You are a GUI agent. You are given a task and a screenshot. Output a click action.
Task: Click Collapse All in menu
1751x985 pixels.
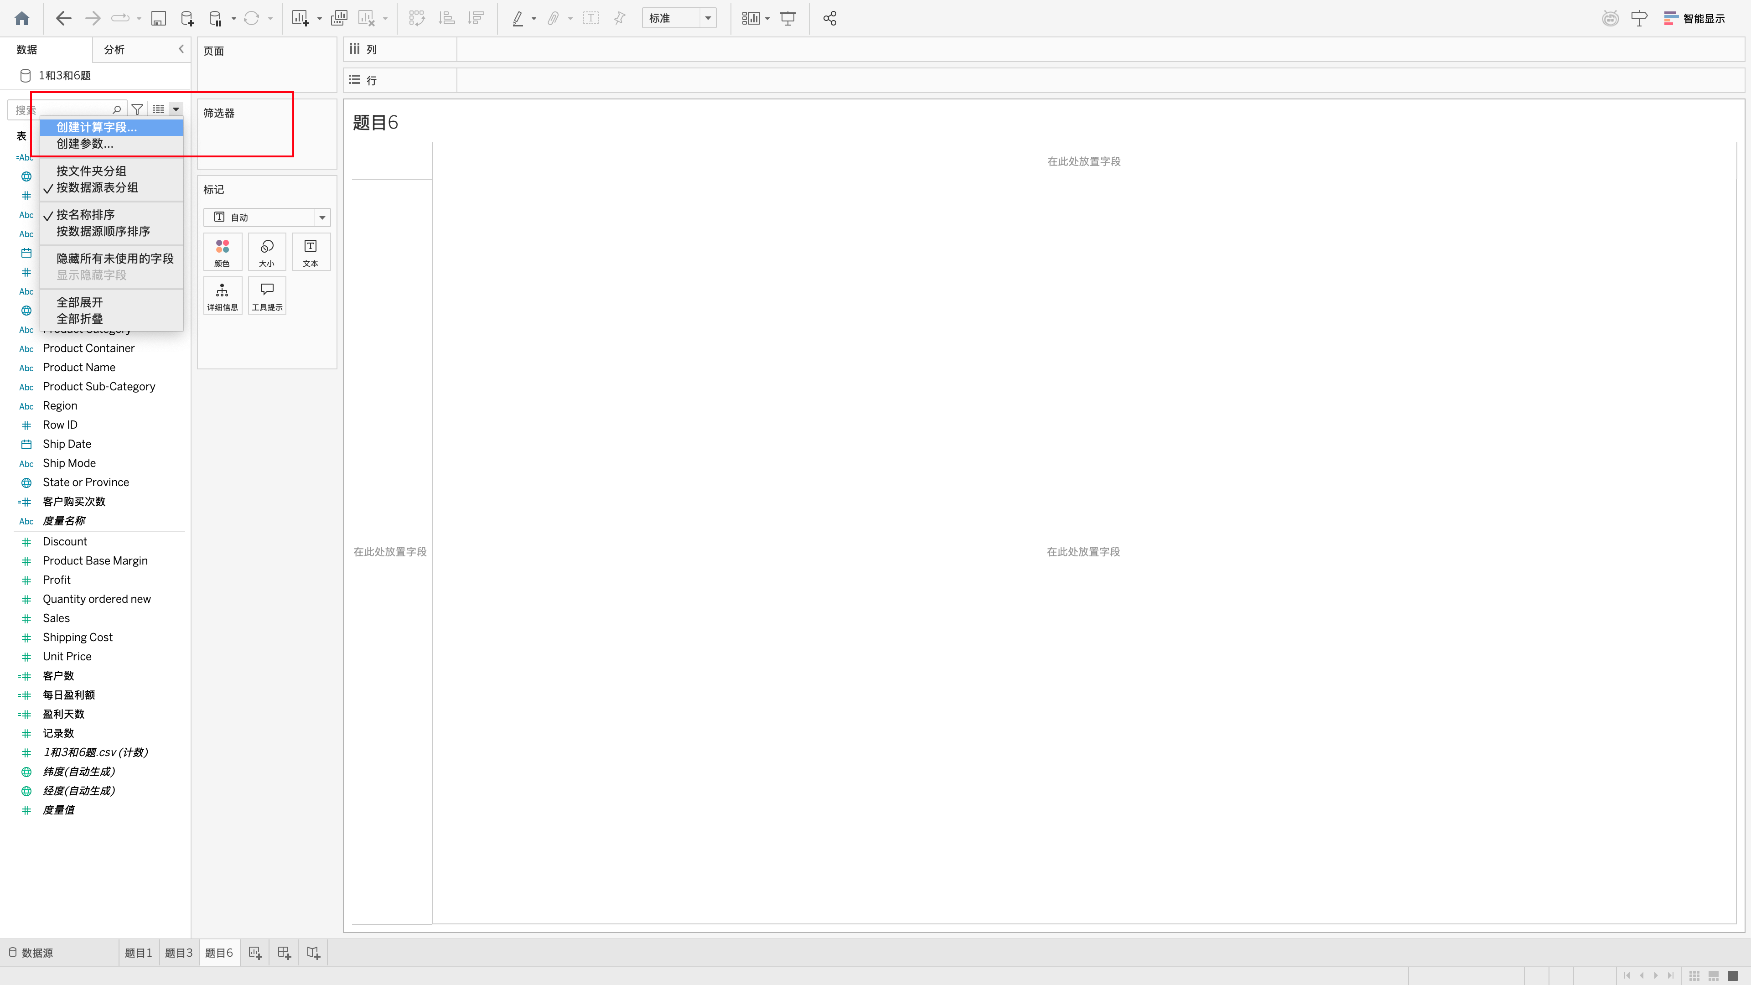79,319
